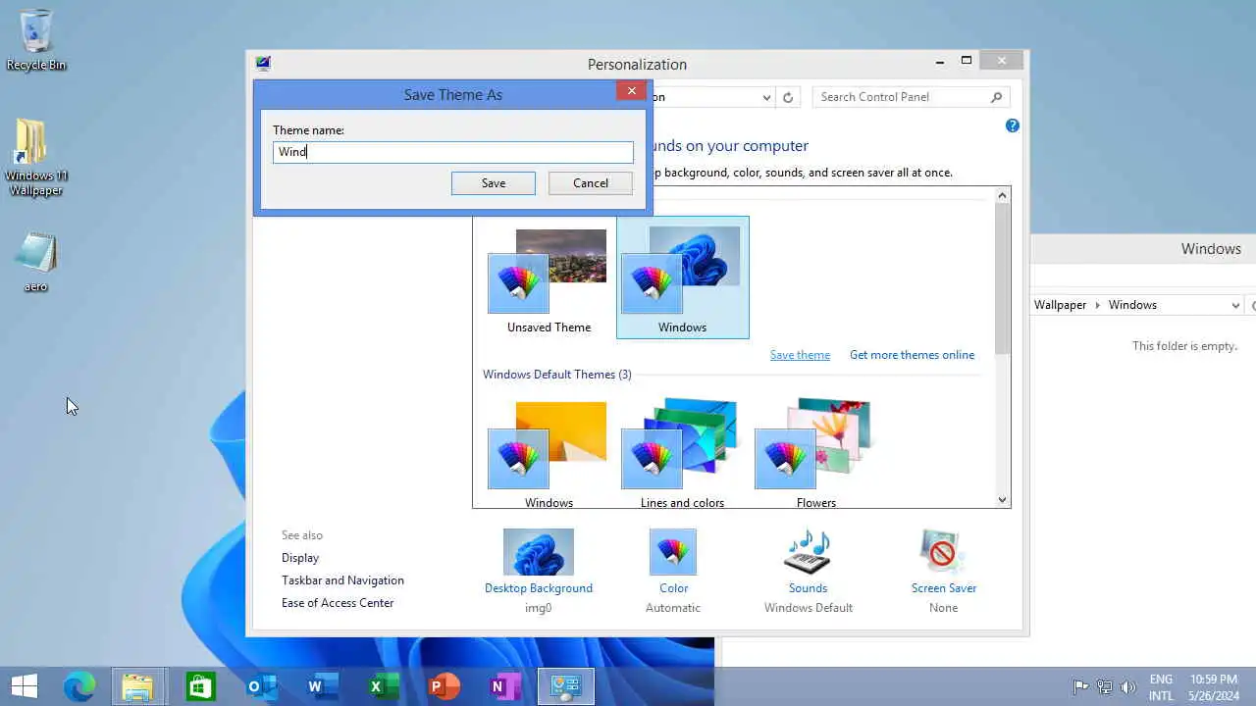Open the Sounds settings icon

[808, 552]
